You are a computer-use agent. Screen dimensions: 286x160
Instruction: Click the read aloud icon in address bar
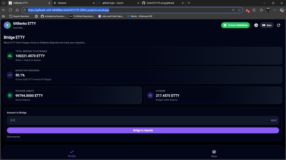click(x=233, y=10)
